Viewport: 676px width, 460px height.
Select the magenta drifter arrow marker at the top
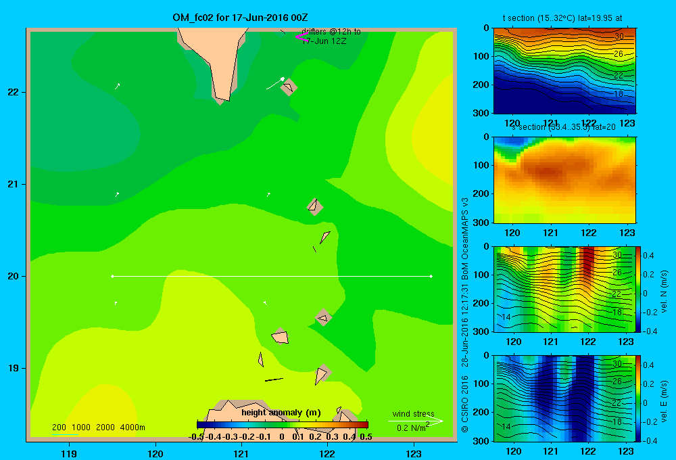pos(301,37)
